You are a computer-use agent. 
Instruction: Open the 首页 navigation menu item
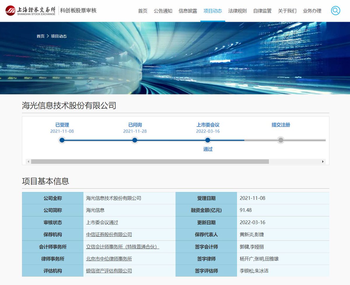pos(142,10)
